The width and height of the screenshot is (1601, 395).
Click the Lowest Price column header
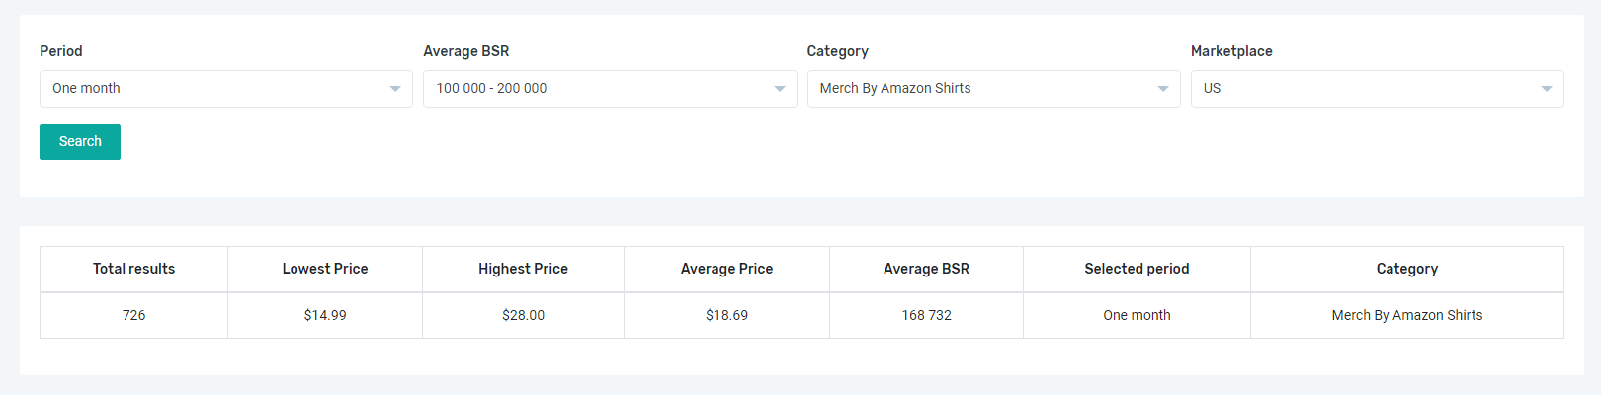point(325,269)
